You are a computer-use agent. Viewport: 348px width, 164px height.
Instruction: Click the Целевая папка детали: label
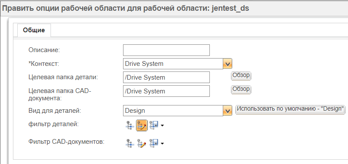(63, 77)
